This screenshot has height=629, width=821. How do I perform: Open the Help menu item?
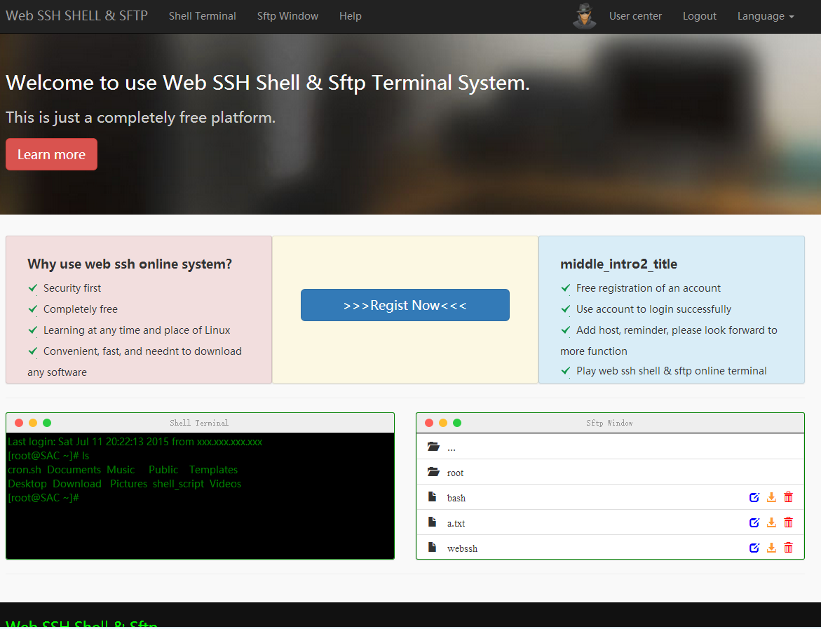point(351,16)
